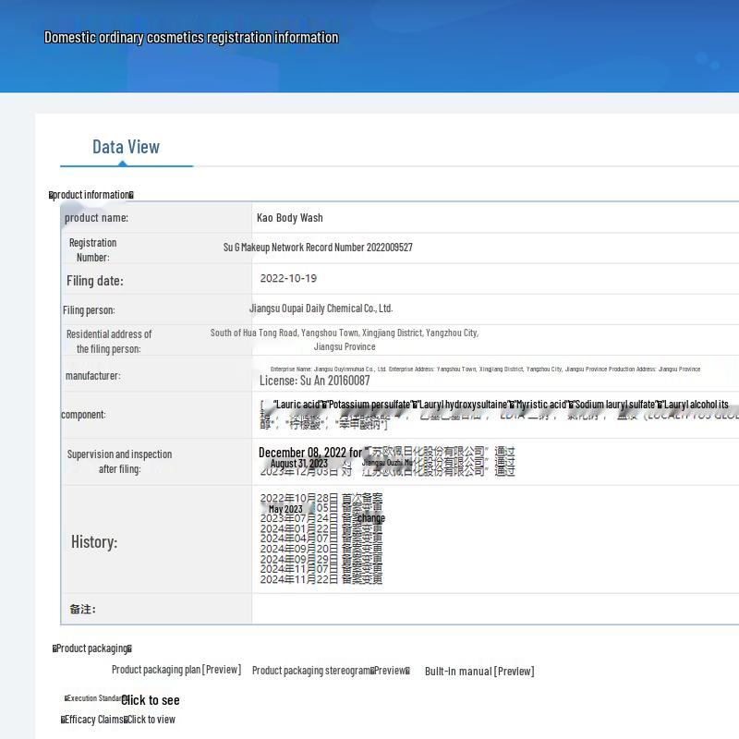Viewport: 739px width, 739px height.
Task: Click the page title 'Domestic ordinary cosmetics registration information'
Action: click(x=191, y=38)
